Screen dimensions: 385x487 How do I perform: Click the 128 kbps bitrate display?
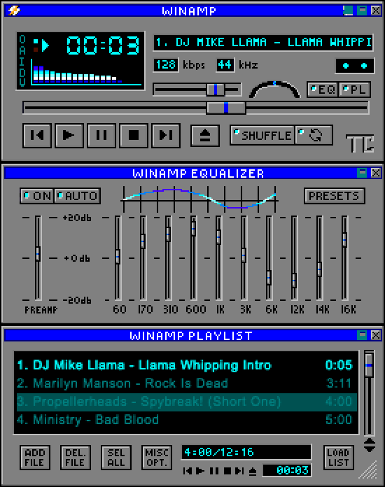pyautogui.click(x=166, y=65)
